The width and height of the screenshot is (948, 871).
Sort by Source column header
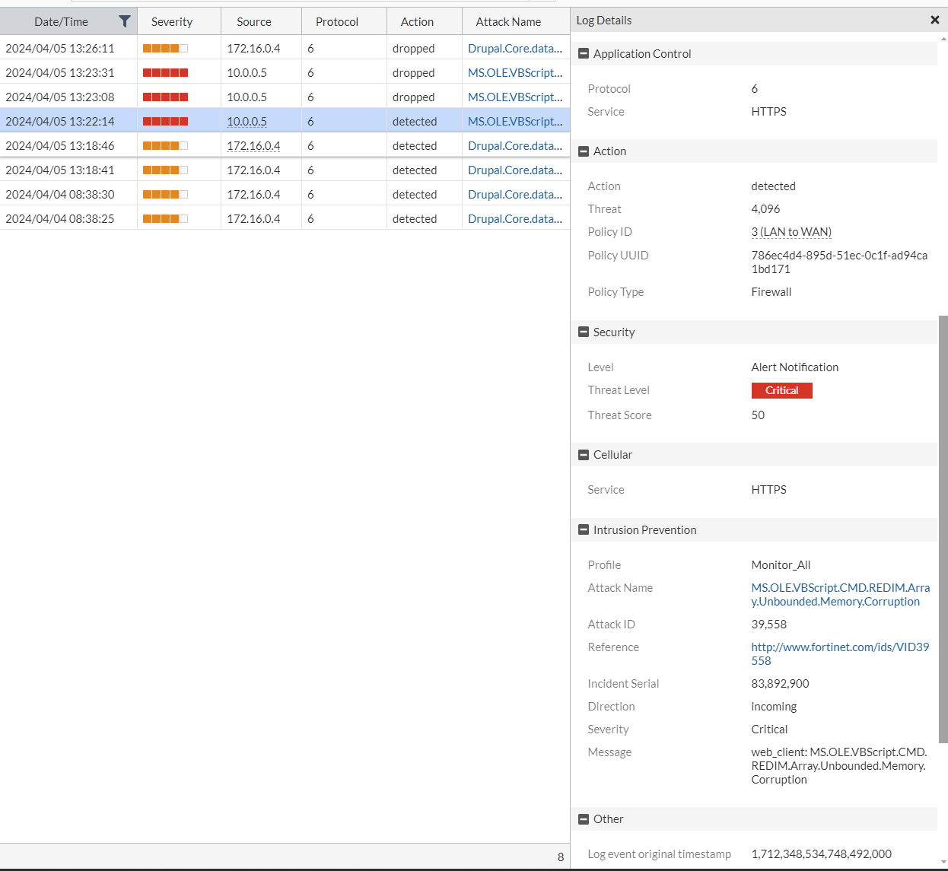point(254,22)
